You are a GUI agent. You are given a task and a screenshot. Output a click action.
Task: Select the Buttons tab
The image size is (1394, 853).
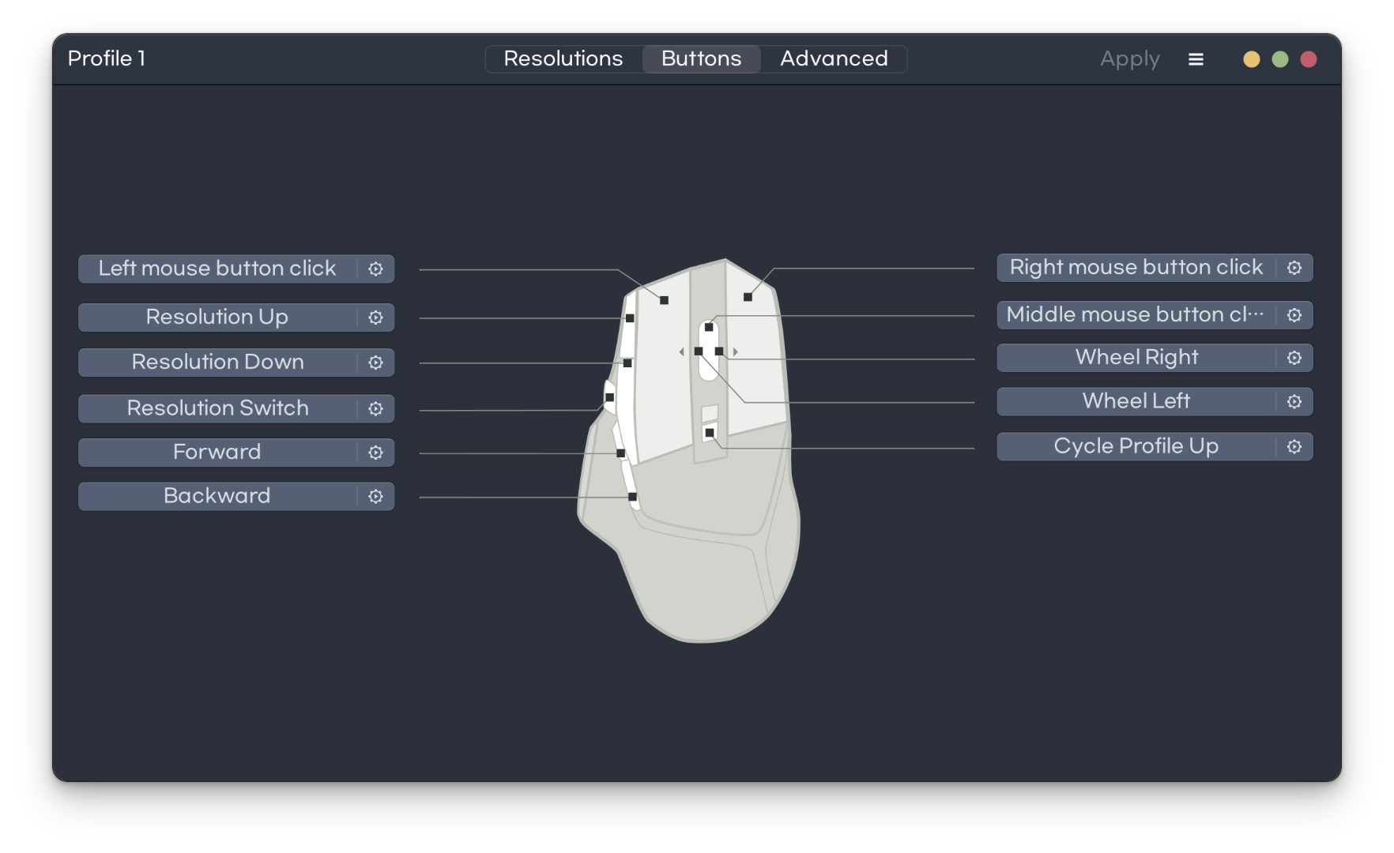pos(701,59)
